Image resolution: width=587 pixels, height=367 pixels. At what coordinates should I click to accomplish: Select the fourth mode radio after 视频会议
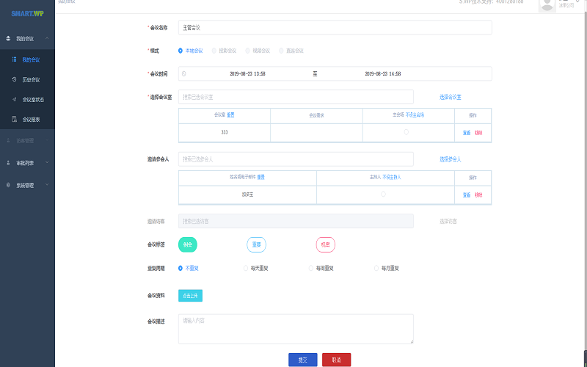coord(281,51)
